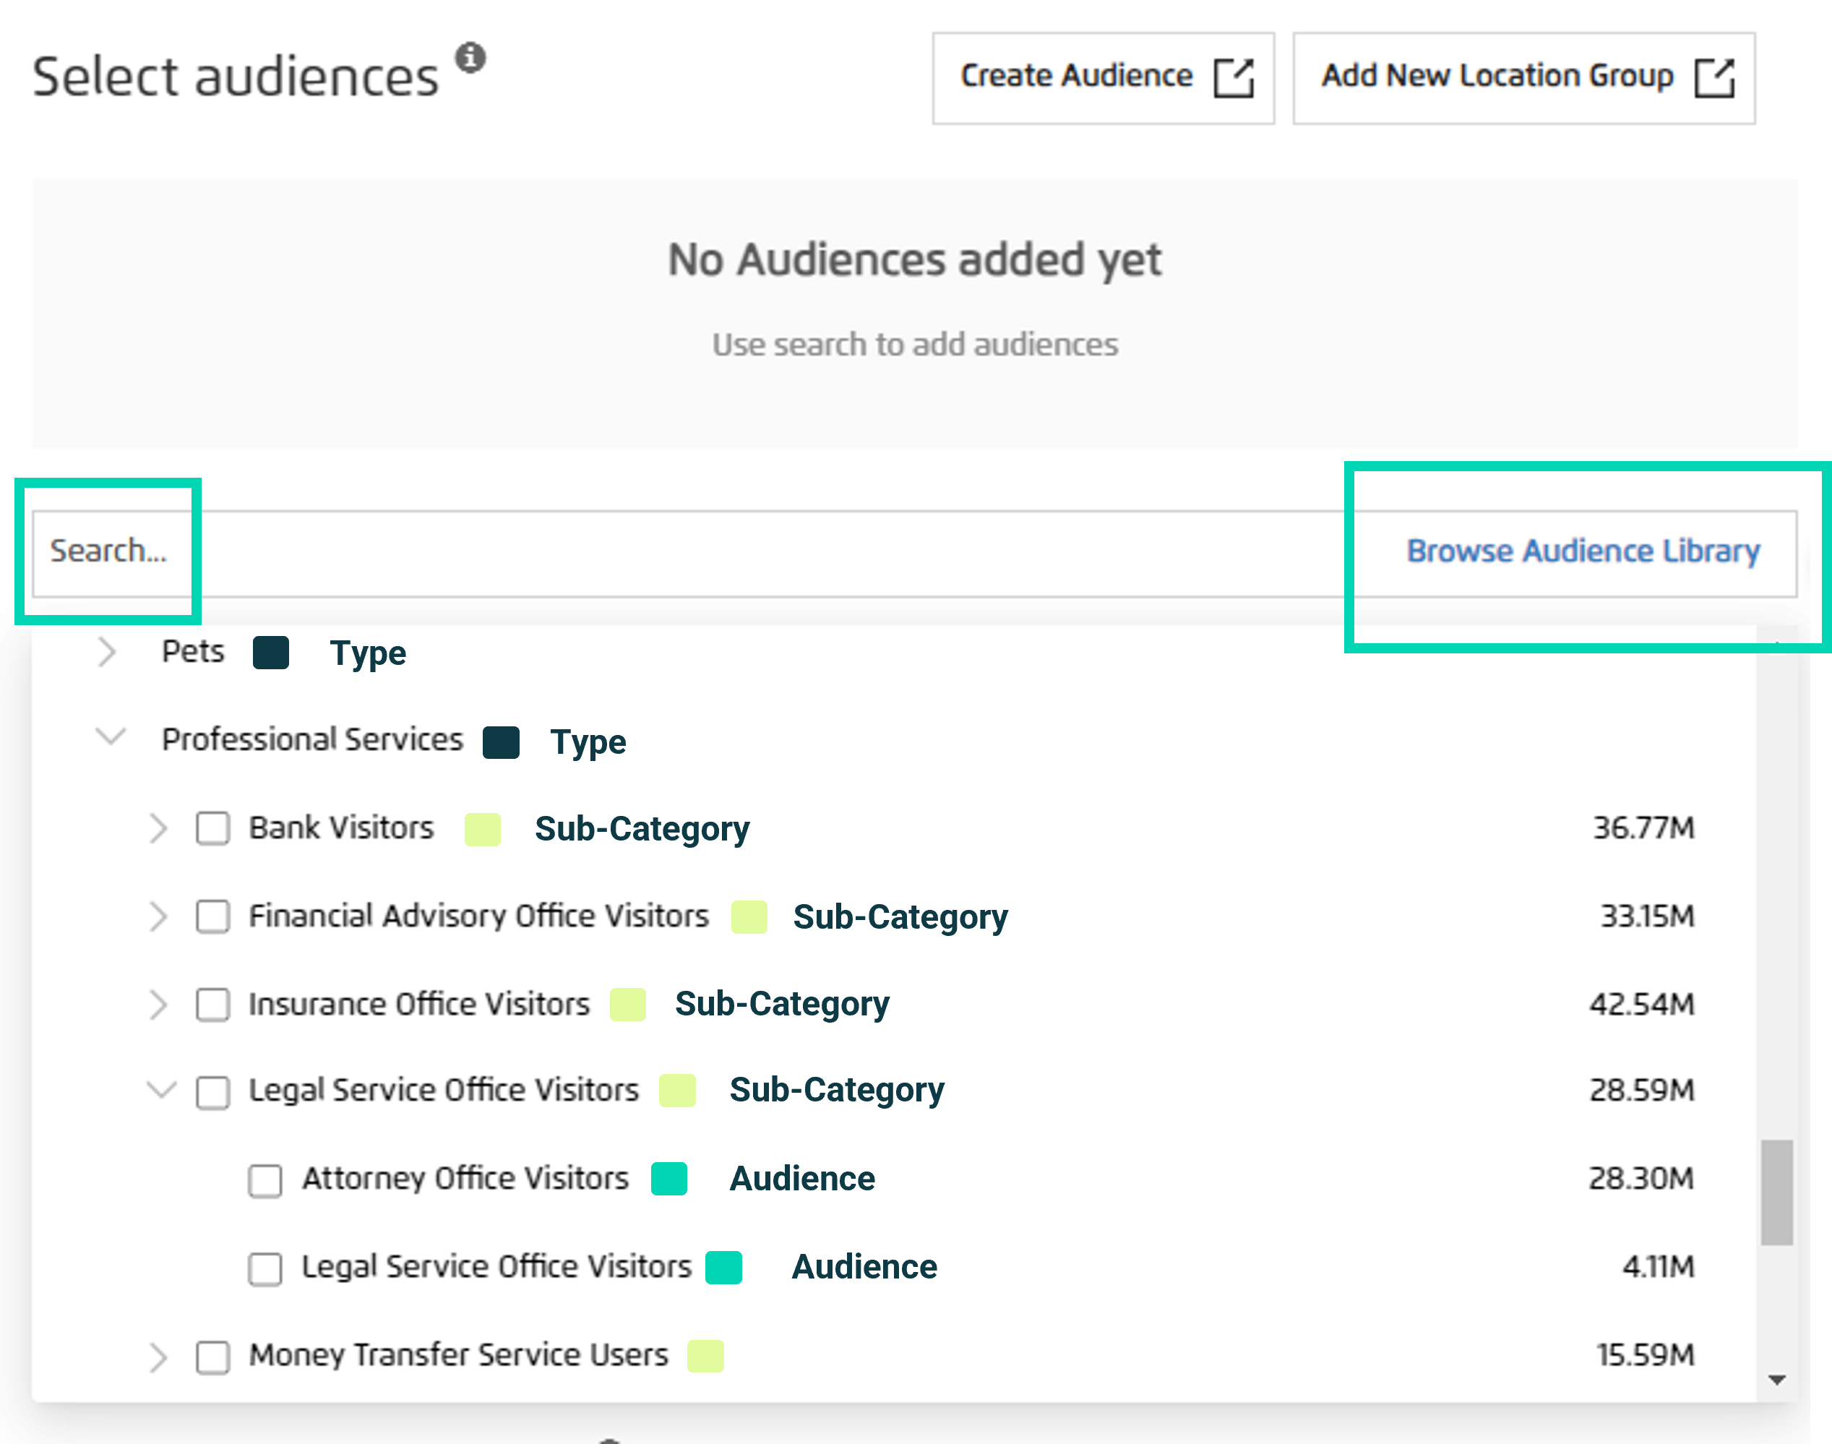1832x1444 pixels.
Task: Enable the Insurance Office Visitors checkbox
Action: coord(212,1005)
